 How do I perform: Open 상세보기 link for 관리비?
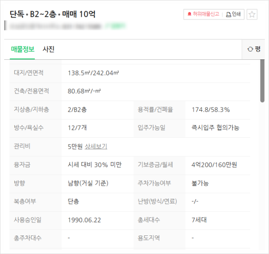click(96, 146)
